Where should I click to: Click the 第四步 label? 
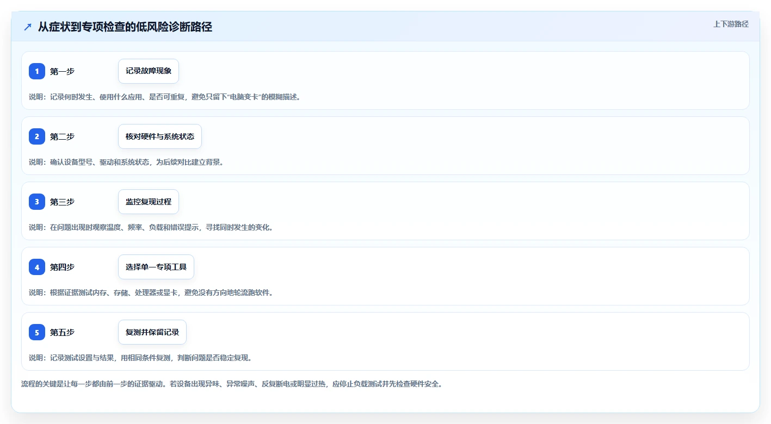pos(62,267)
